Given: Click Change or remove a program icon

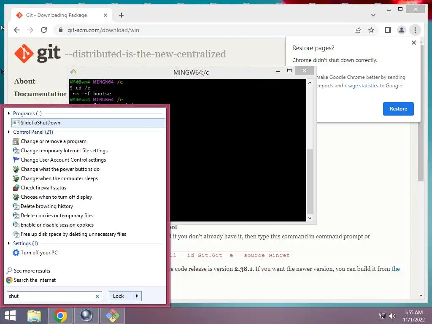Looking at the screenshot, I should pyautogui.click(x=16, y=141).
